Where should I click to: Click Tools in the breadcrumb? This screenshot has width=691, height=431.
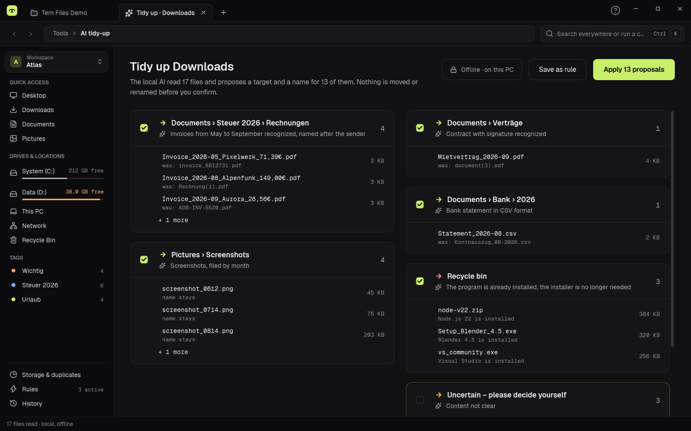[x=60, y=33]
